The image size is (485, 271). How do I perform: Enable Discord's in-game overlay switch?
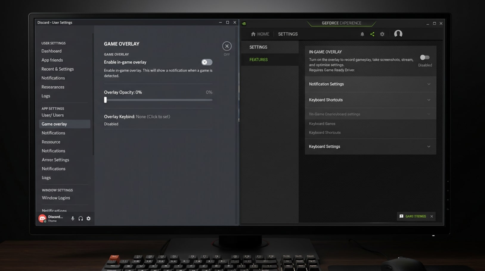click(207, 62)
